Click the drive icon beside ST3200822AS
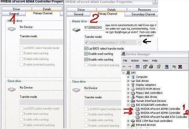Screen dimensions: 189x129 pyautogui.click(x=76, y=30)
